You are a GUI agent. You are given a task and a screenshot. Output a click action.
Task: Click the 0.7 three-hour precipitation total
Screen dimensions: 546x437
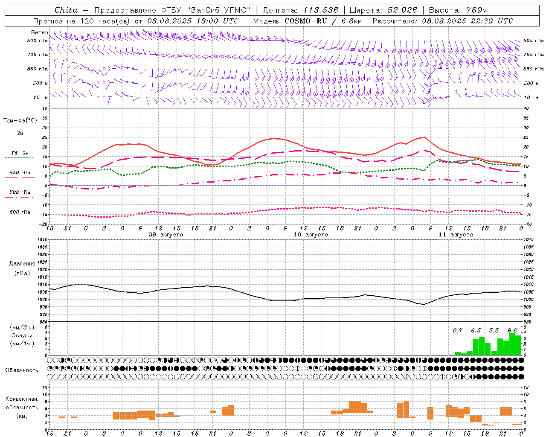458,331
